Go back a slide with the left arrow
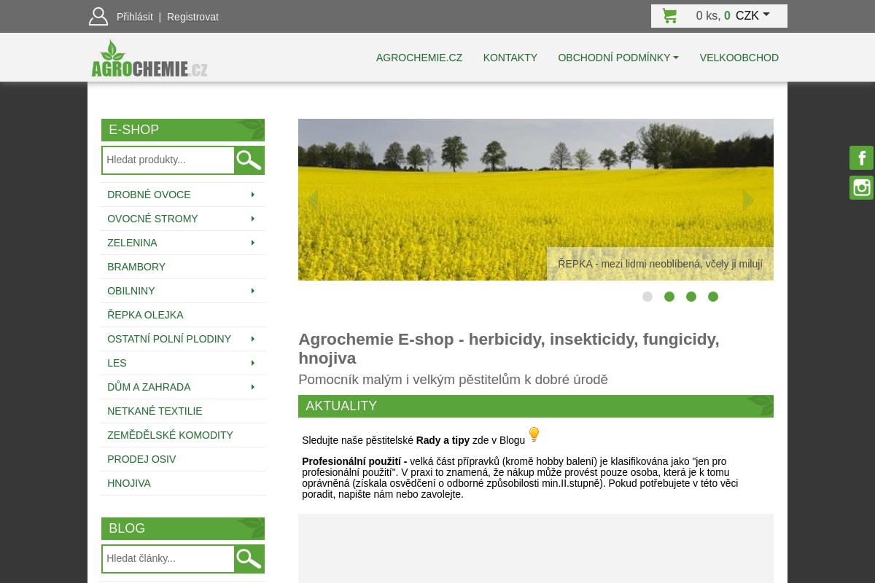This screenshot has height=583, width=875. (x=312, y=200)
